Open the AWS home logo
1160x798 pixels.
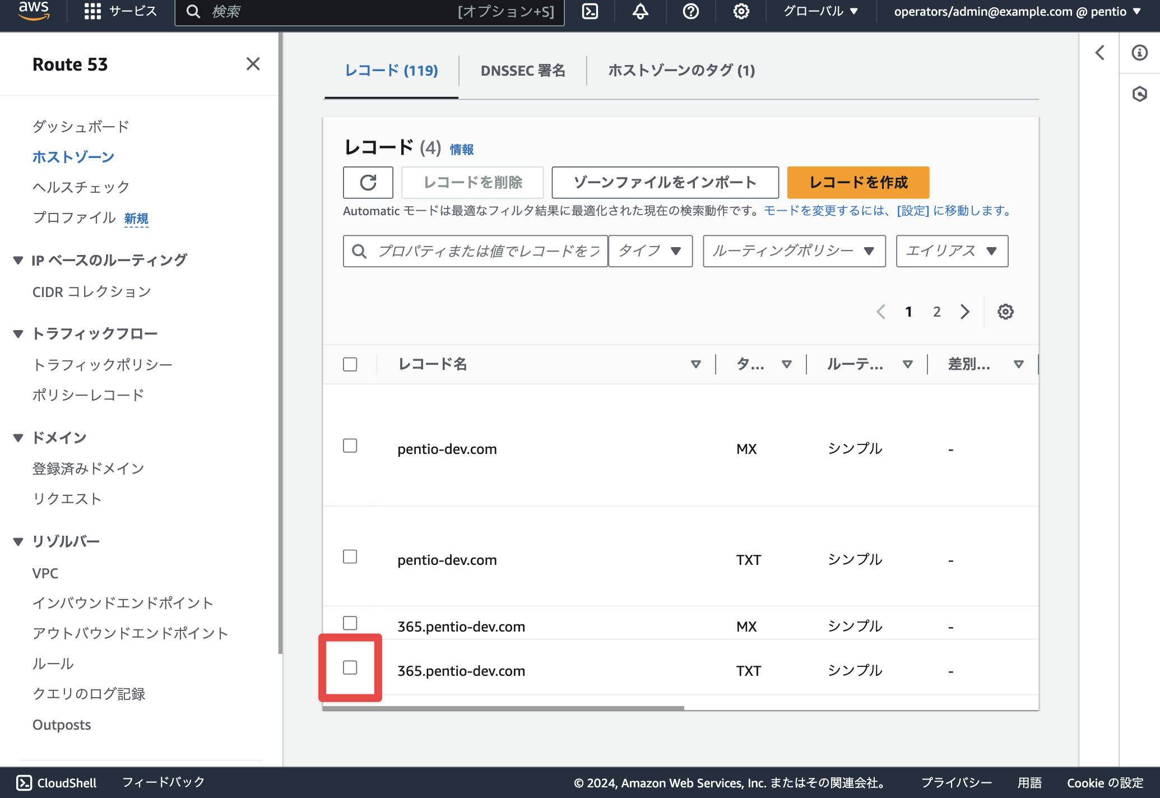(34, 11)
